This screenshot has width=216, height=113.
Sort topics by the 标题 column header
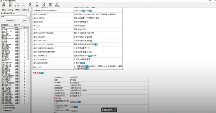pos(8,27)
